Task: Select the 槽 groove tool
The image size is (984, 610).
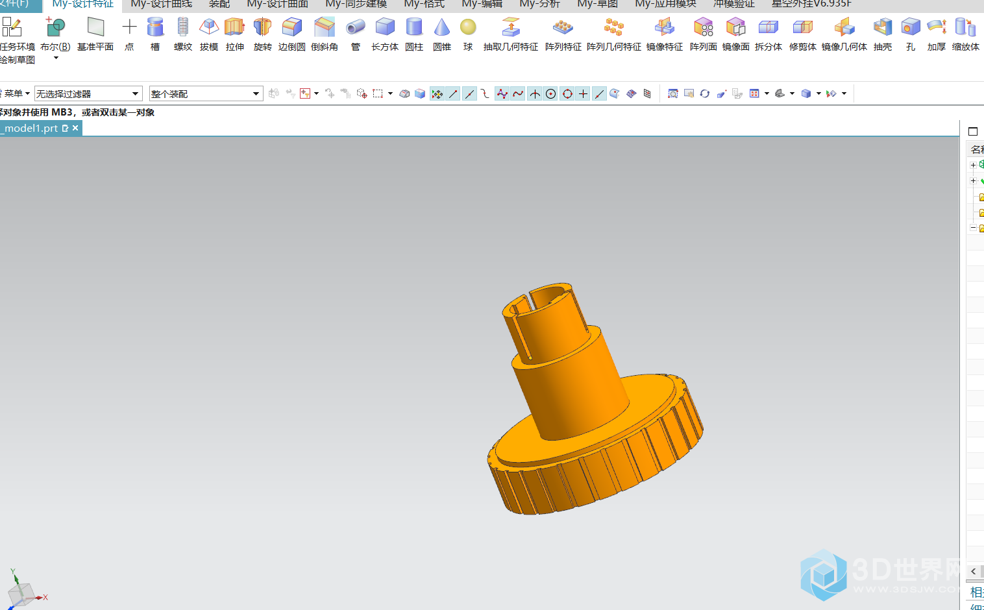Action: click(x=155, y=34)
